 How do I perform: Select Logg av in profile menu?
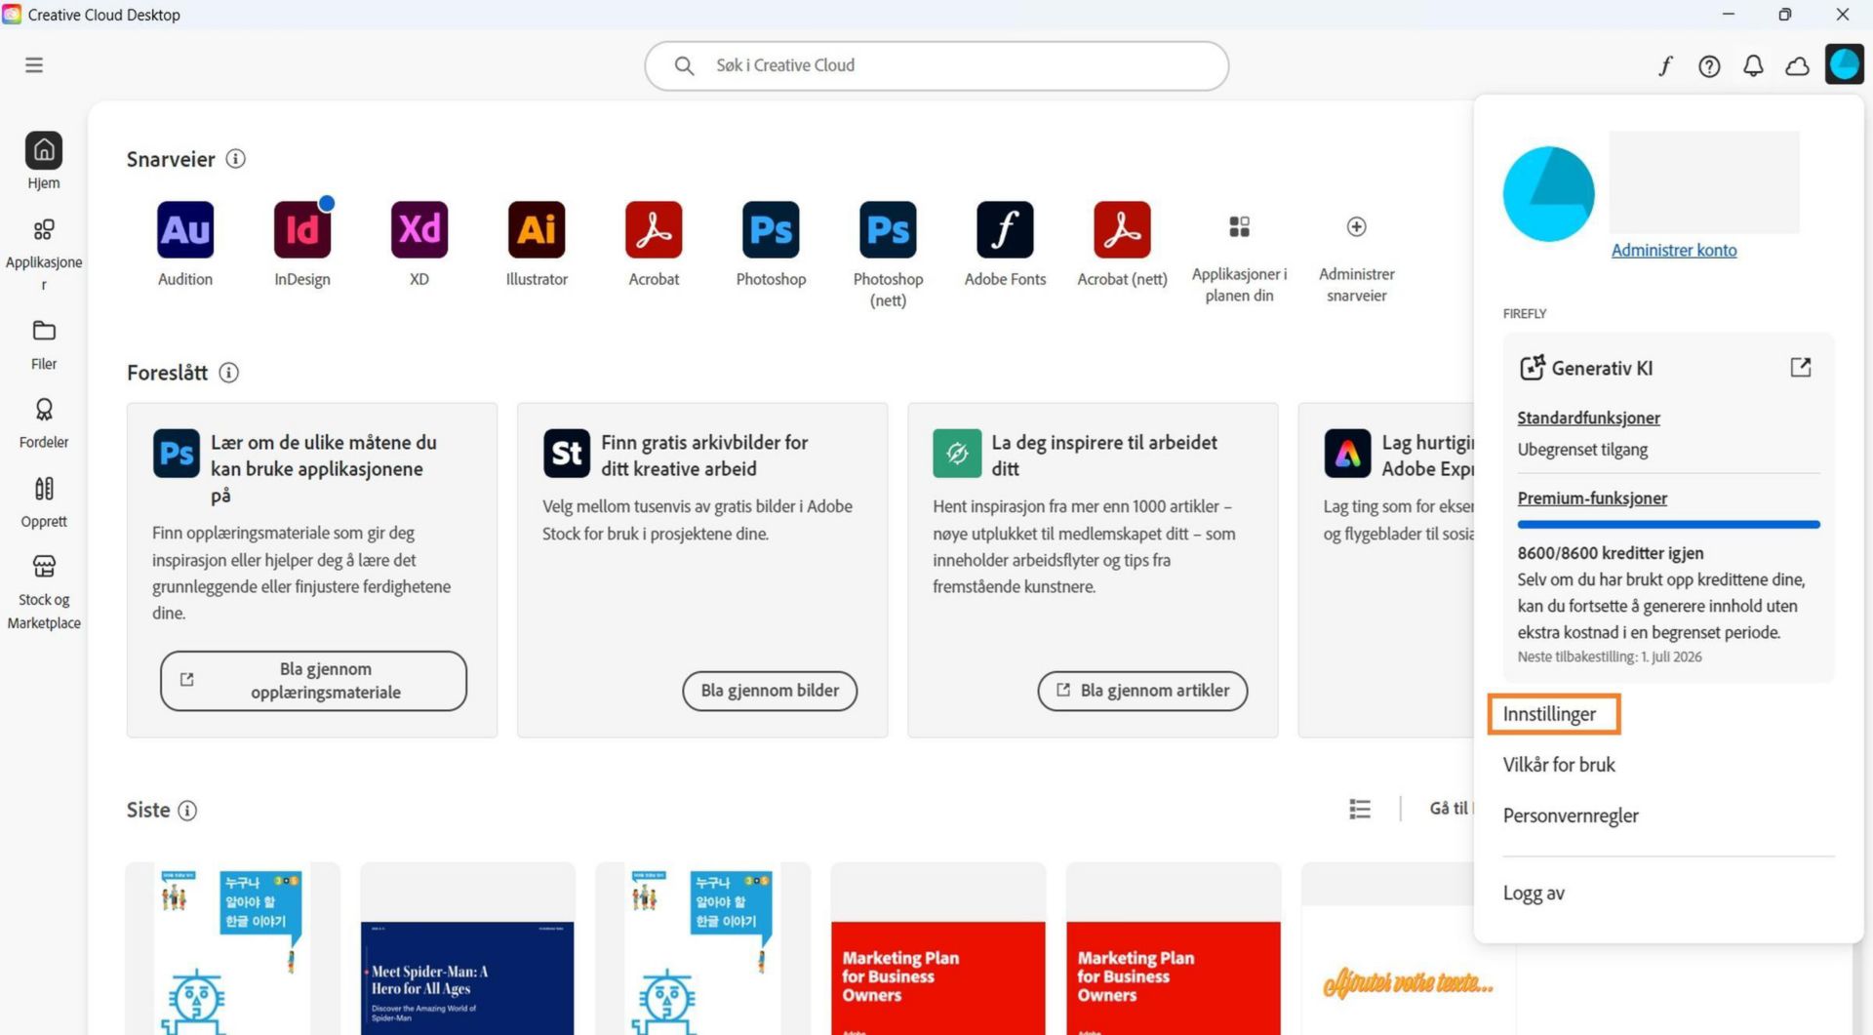[x=1534, y=894]
